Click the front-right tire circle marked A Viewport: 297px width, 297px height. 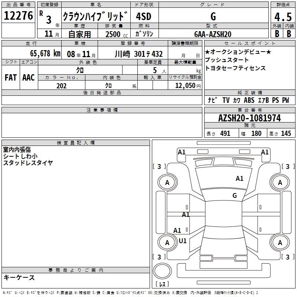[280, 183]
